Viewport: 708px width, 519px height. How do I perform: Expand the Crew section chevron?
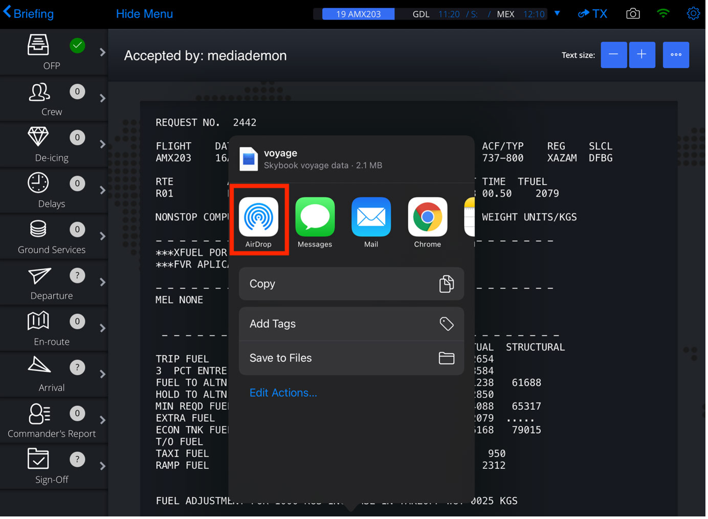coord(103,98)
